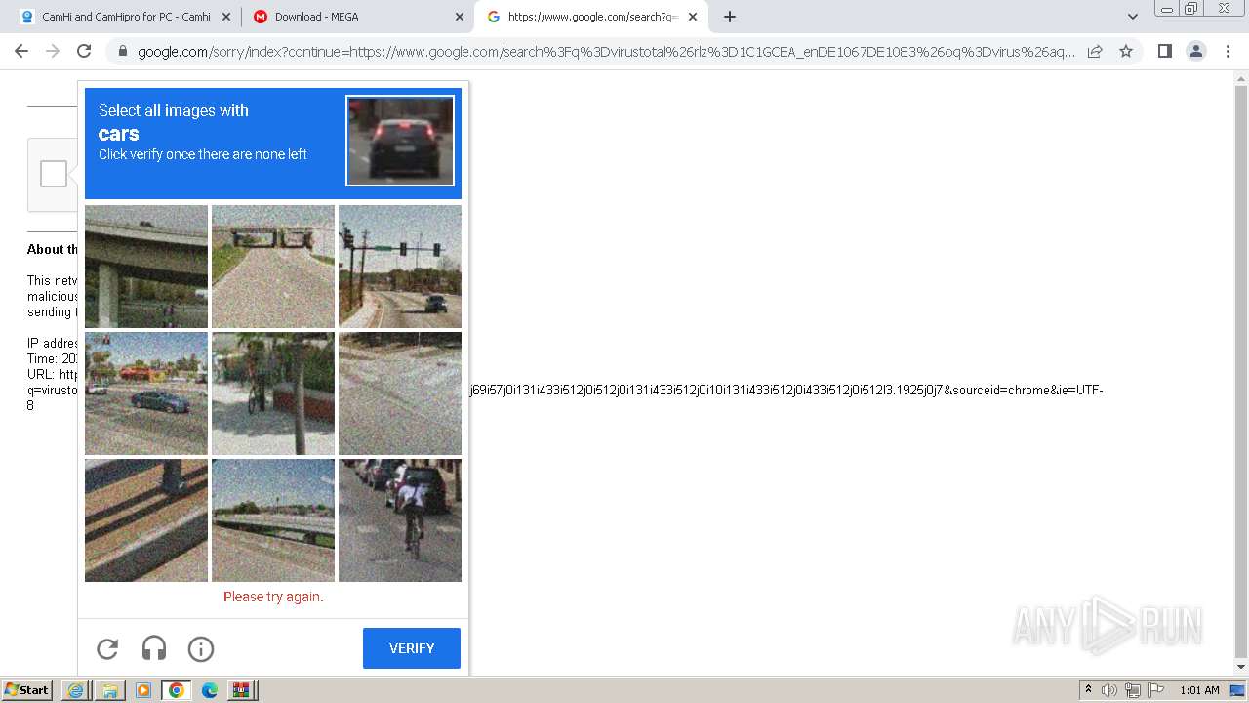This screenshot has height=703, width=1249.
Task: Select tile with cyclist beside parked cars
Action: (x=400, y=520)
